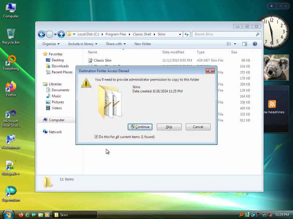The width and height of the screenshot is (293, 219).
Task: Click the Search Skins input field
Action: 224,34
